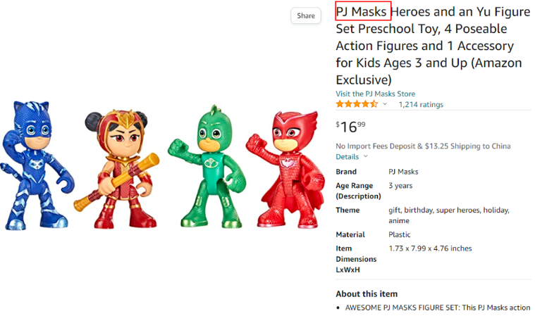The image size is (535, 316).
Task: Click the Theme row values text
Action: point(448,215)
